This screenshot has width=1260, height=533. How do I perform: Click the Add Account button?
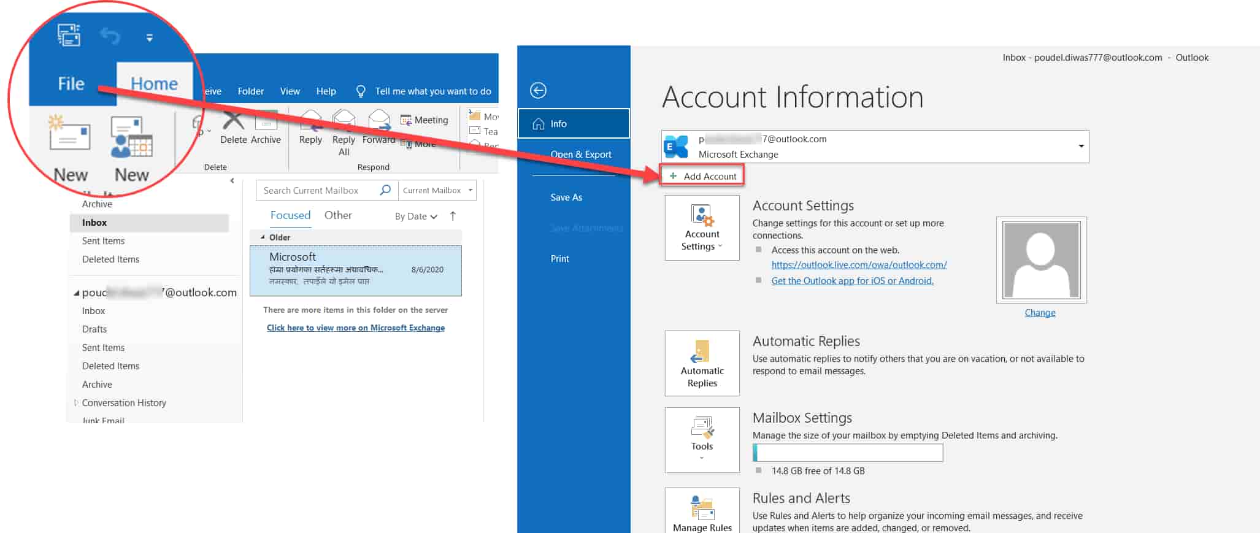tap(703, 176)
